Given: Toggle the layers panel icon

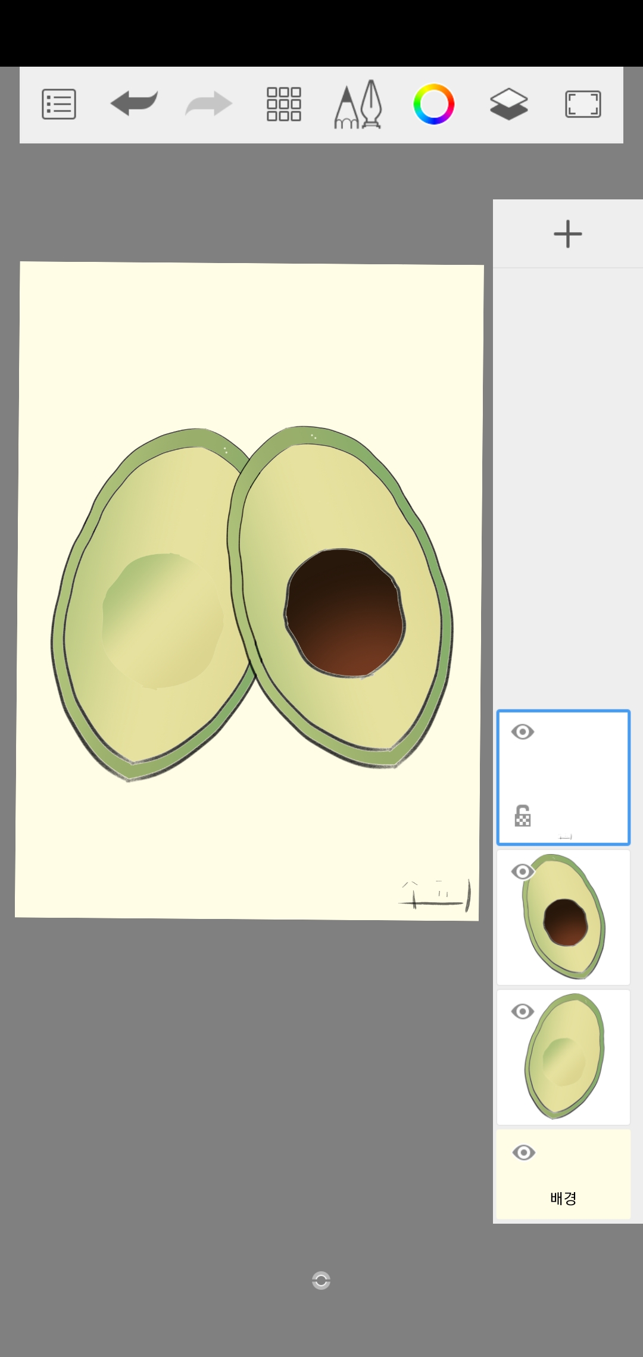Looking at the screenshot, I should pyautogui.click(x=508, y=104).
